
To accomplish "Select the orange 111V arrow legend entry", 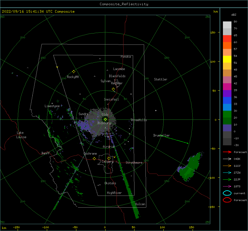I will [x=227, y=166].
